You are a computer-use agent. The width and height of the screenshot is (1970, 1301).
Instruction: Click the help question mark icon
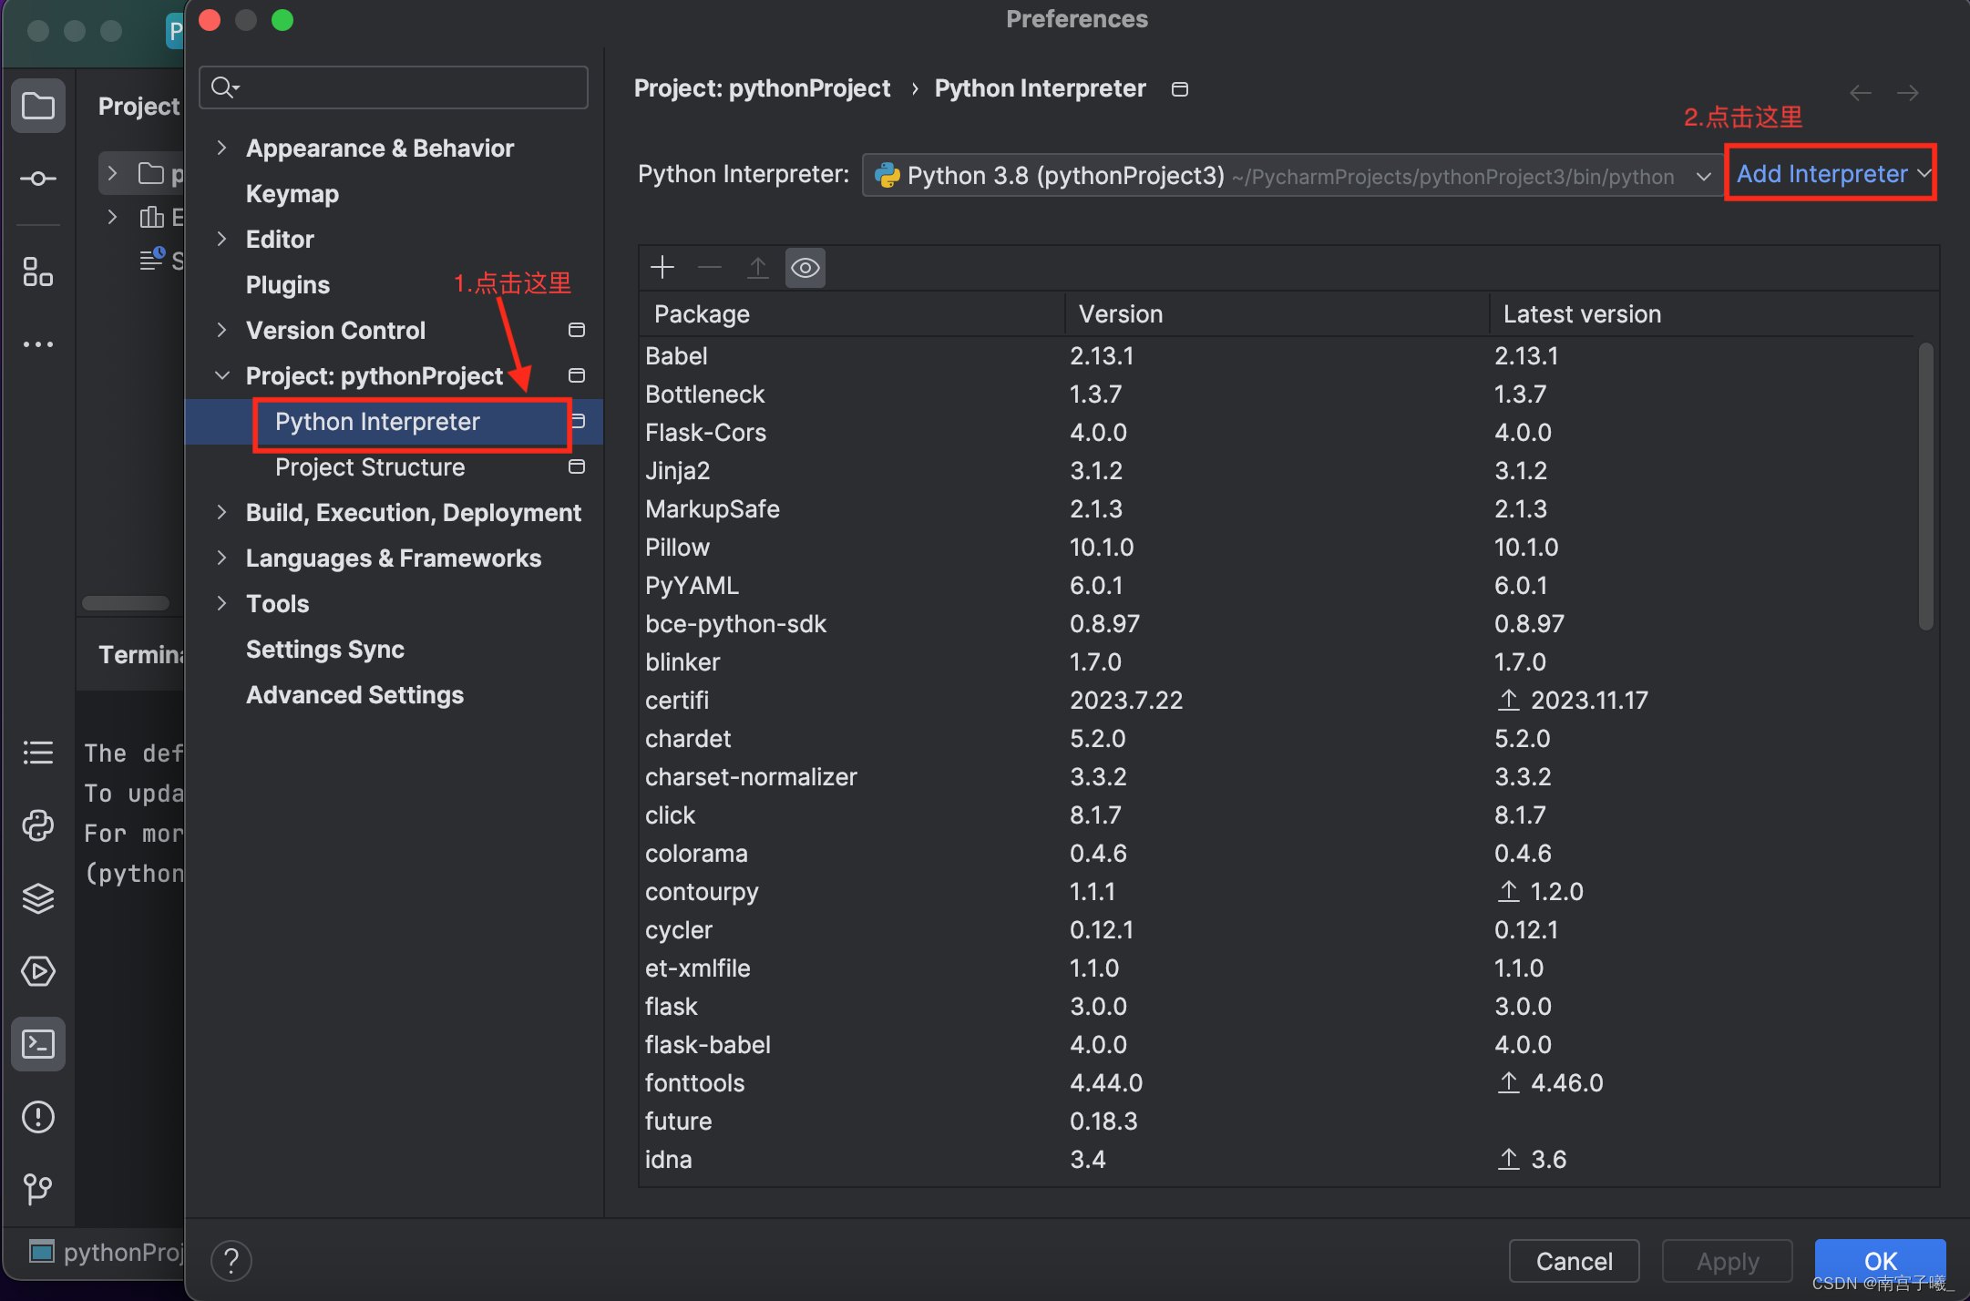tap(231, 1260)
